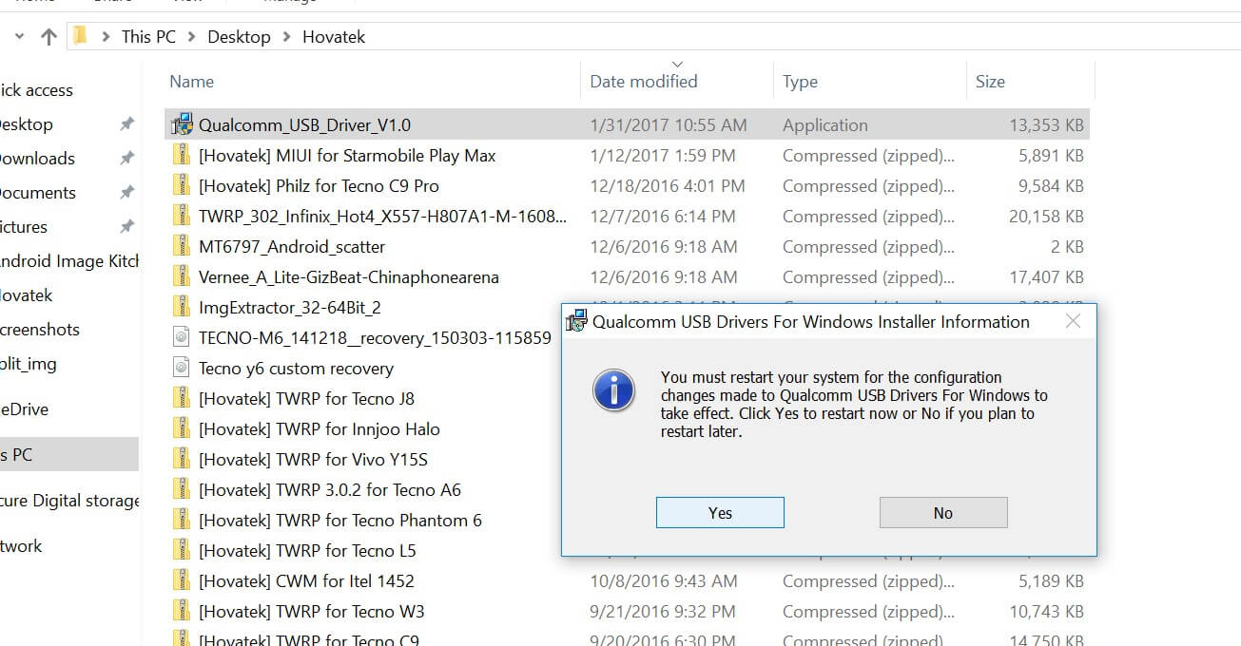
Task: Select zip icon for TWRP_302_Infinix_Hot4 file
Action: [x=182, y=216]
